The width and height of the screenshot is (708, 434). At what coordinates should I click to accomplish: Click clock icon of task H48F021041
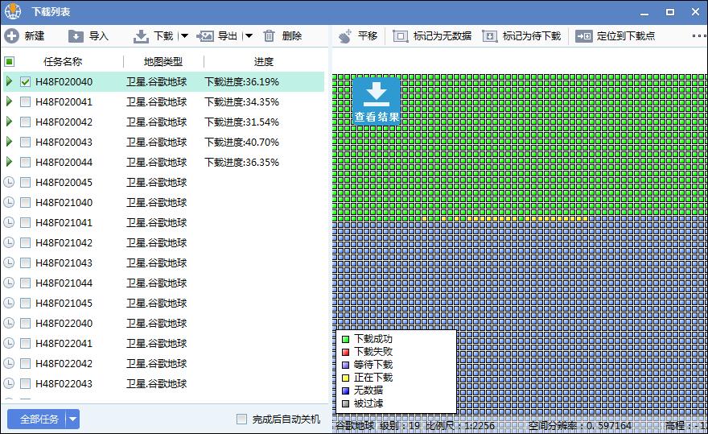[x=9, y=222]
